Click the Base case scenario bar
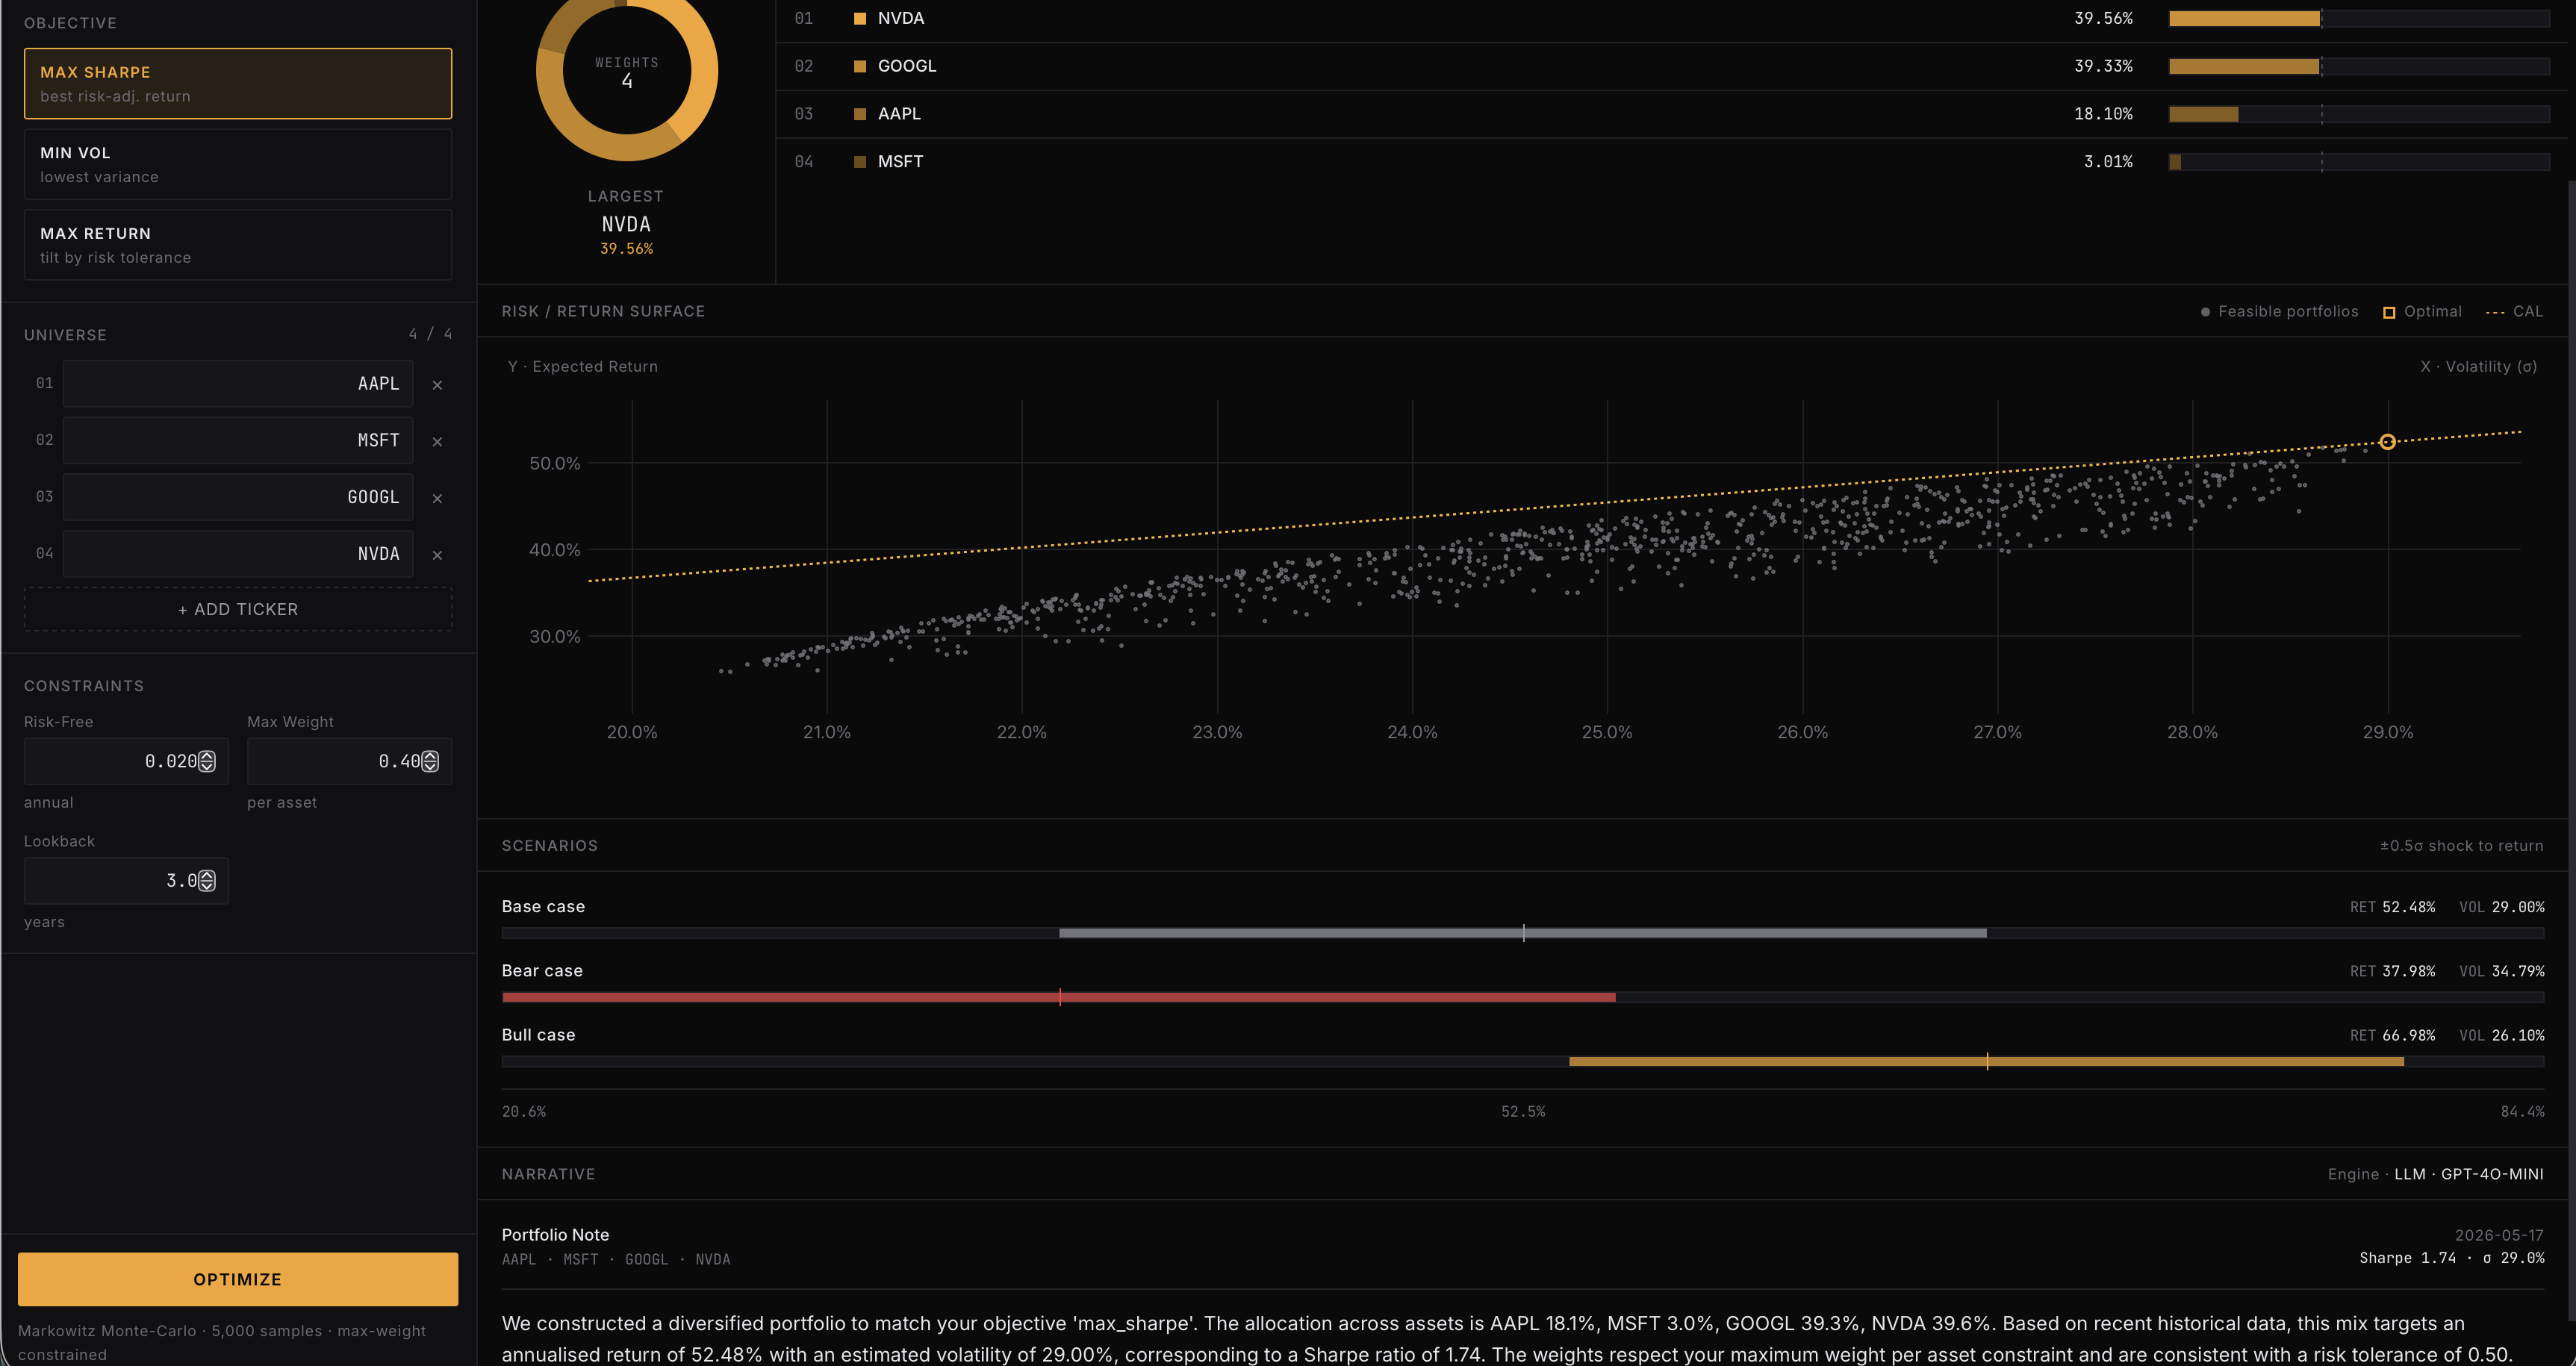2576x1366 pixels. (x=1523, y=933)
